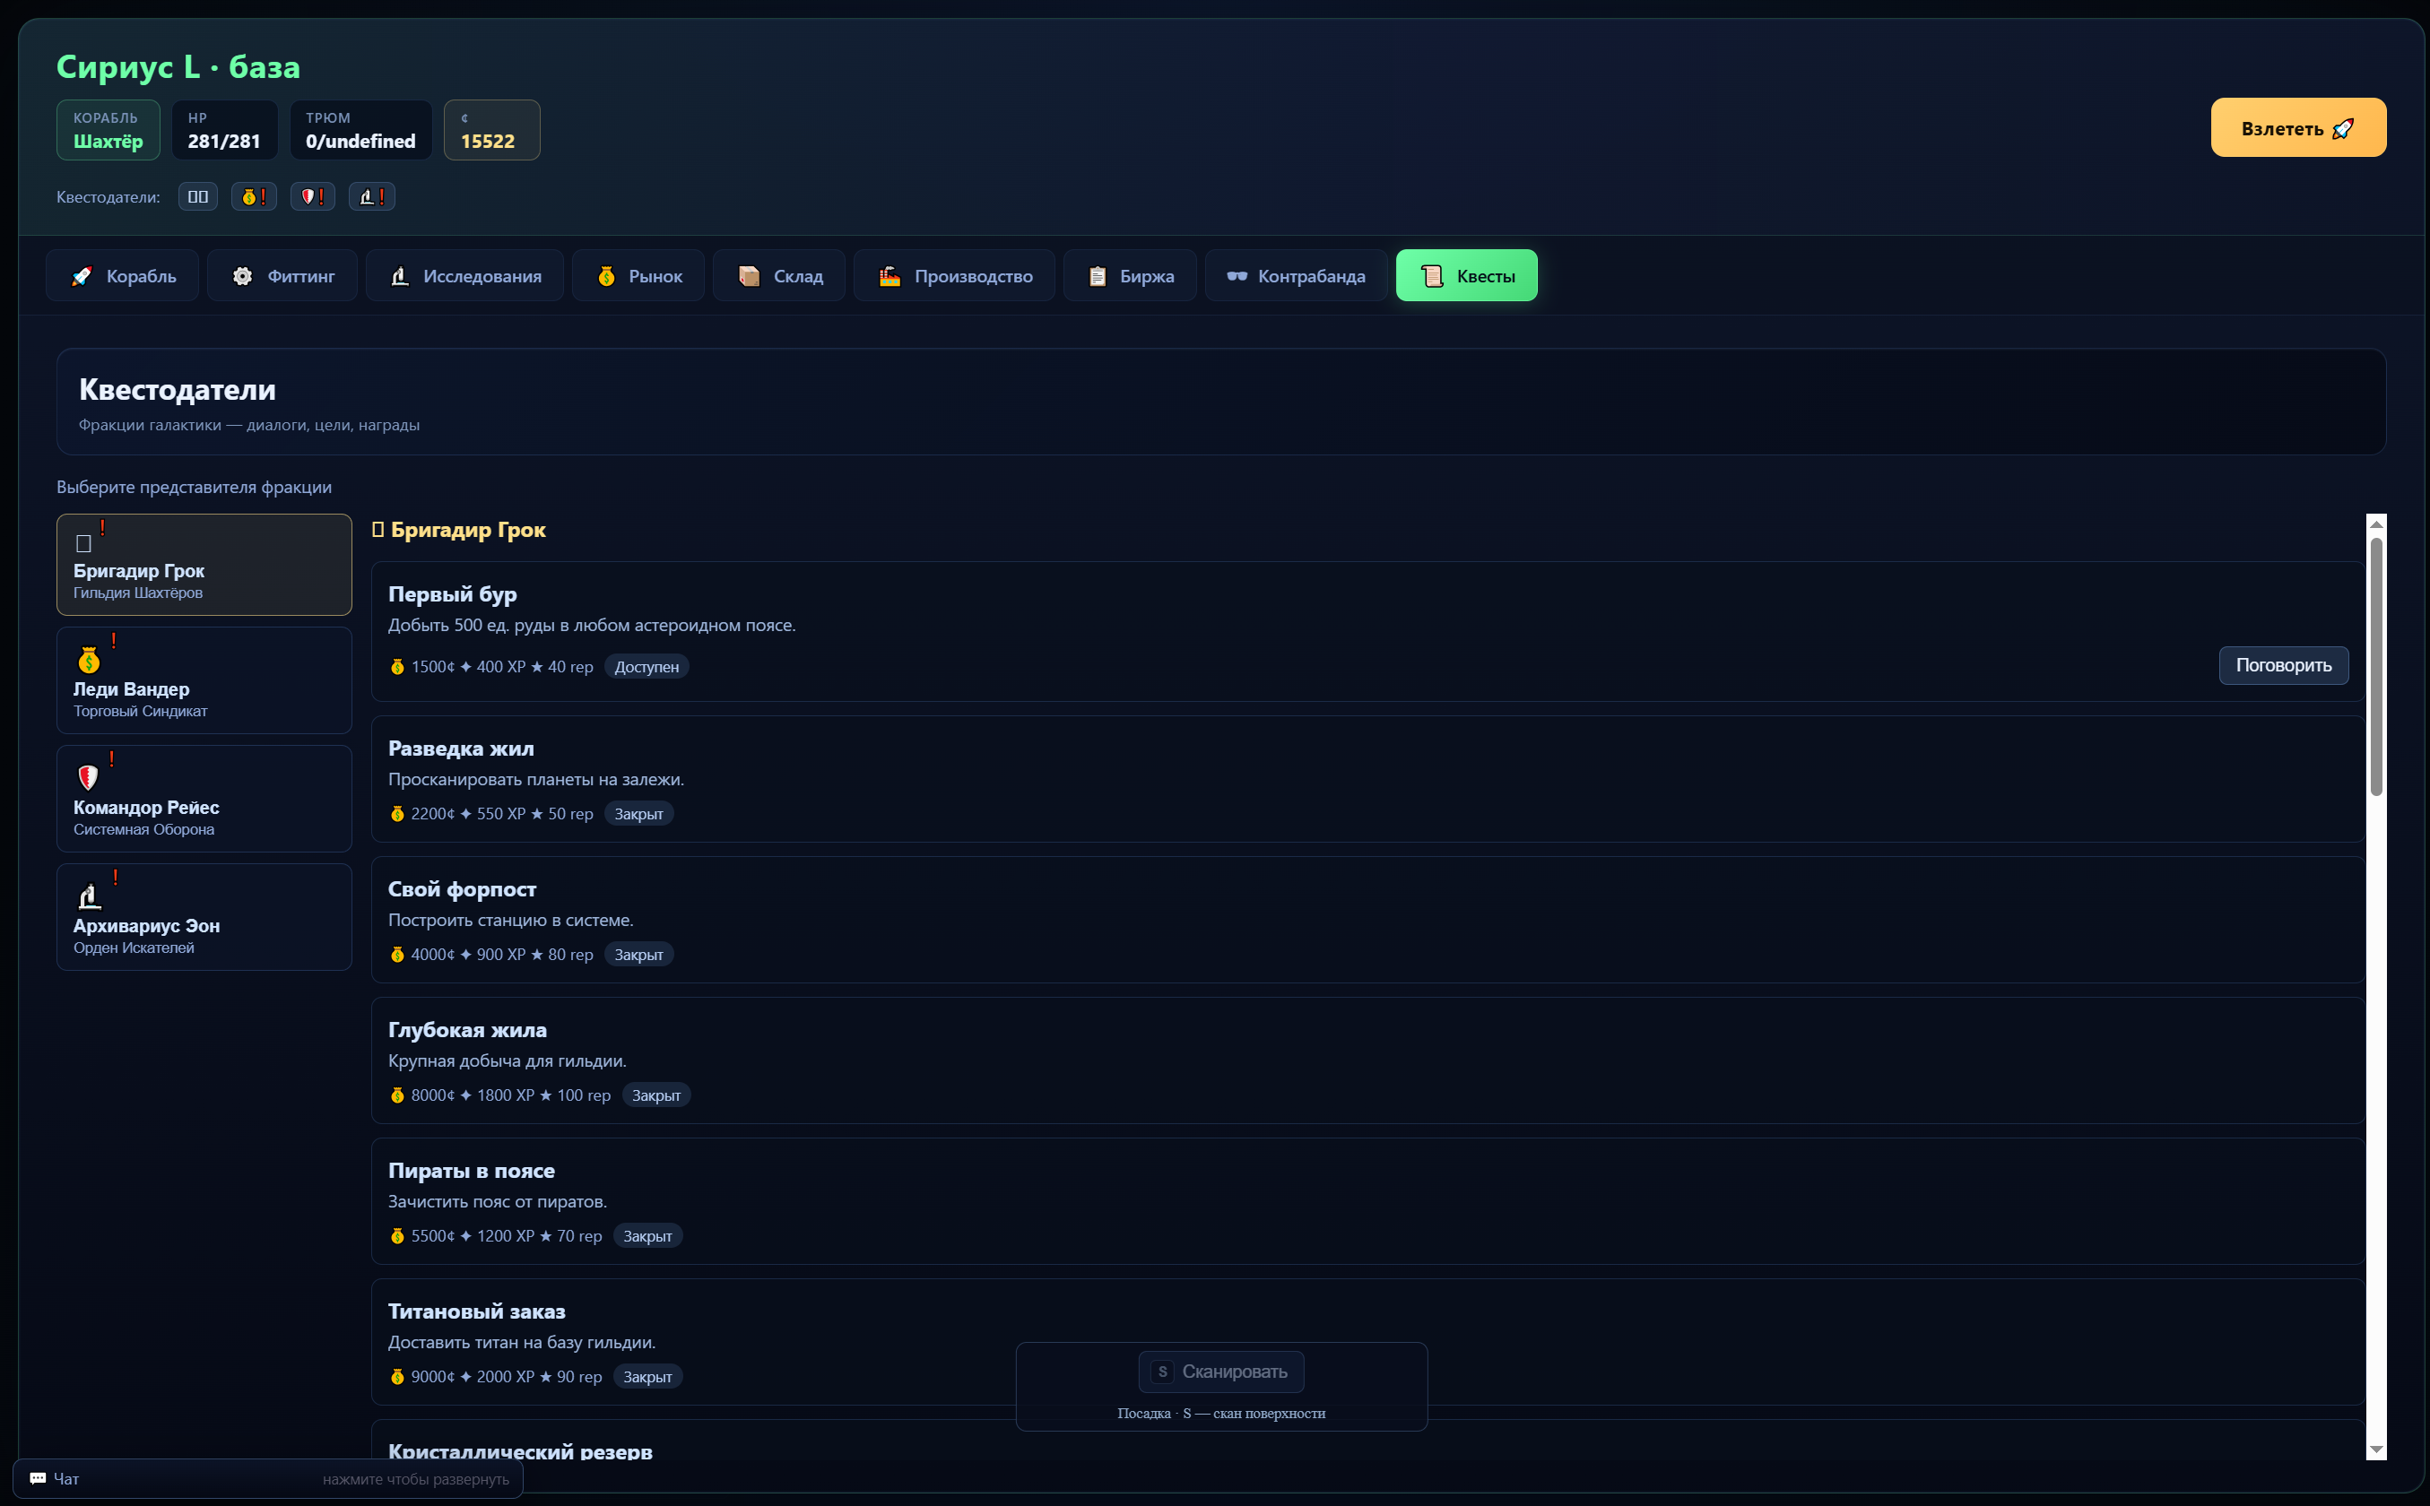The width and height of the screenshot is (2430, 1506).
Task: Click the Выберите представителя фракции label
Action: pyautogui.click(x=195, y=487)
